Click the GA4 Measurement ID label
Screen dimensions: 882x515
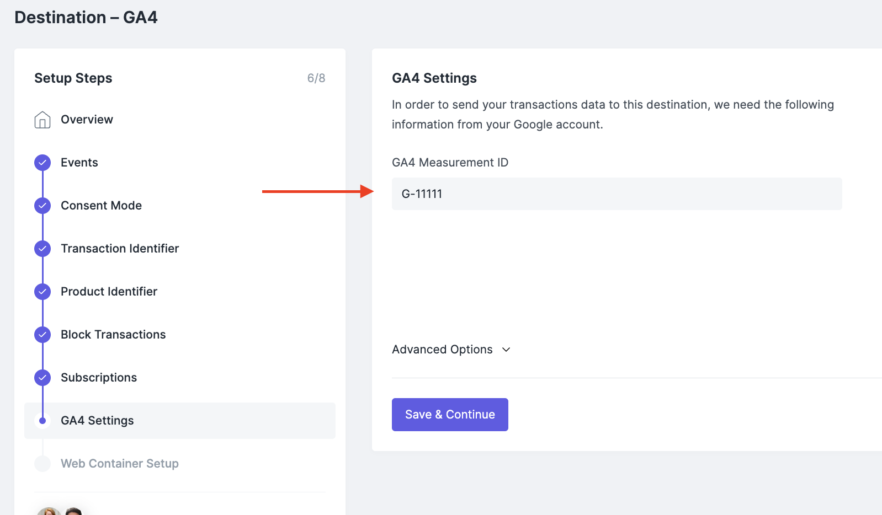coord(450,163)
